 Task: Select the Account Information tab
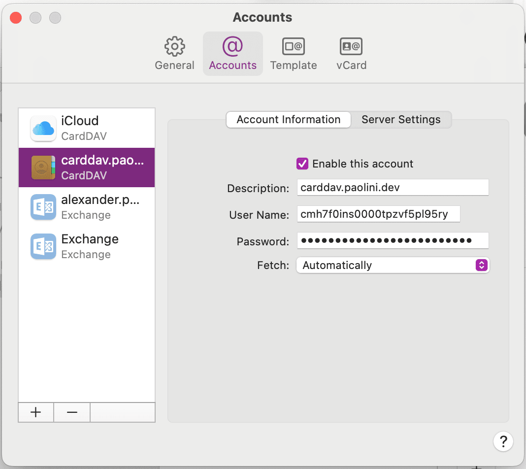tap(288, 119)
